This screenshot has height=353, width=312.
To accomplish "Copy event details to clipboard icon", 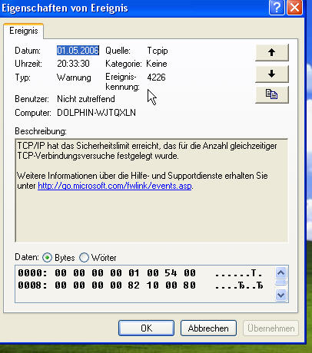I will (272, 94).
